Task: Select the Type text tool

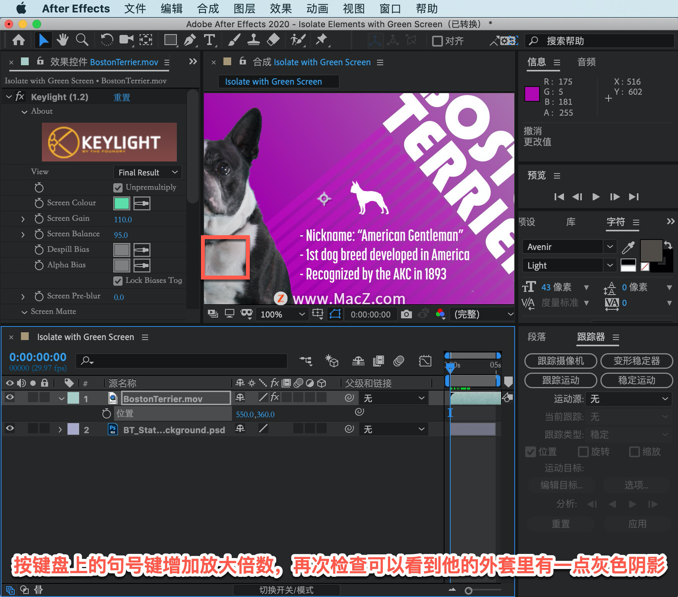Action: [x=209, y=40]
